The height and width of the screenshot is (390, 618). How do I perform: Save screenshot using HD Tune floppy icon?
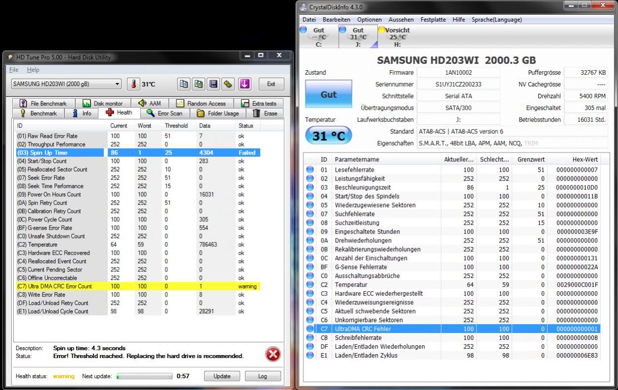tap(214, 84)
